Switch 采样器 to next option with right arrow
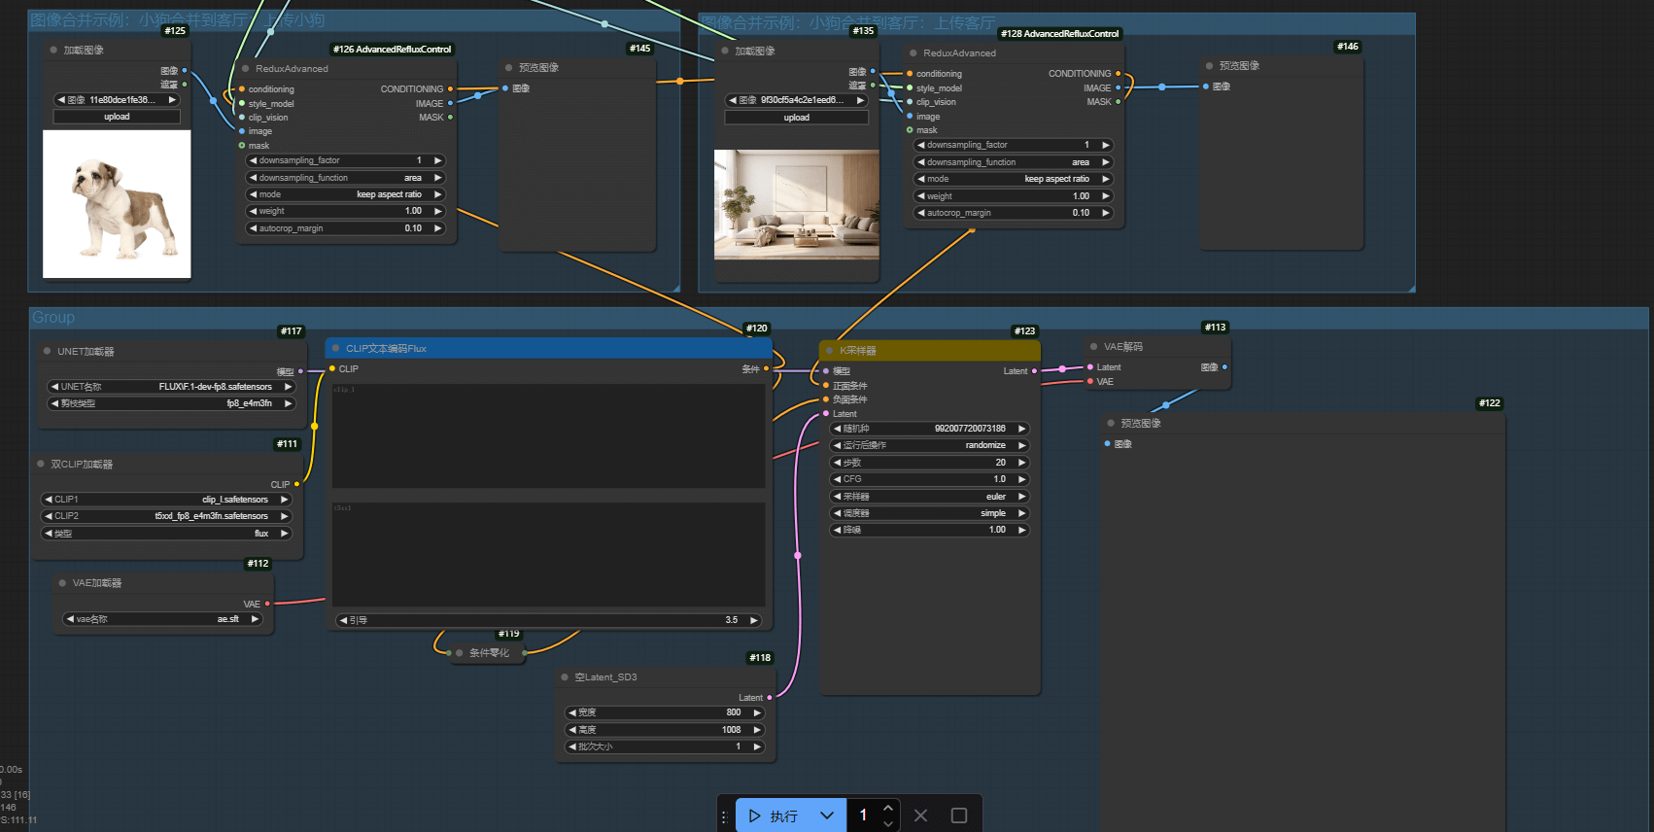This screenshot has height=832, width=1654. (1021, 497)
